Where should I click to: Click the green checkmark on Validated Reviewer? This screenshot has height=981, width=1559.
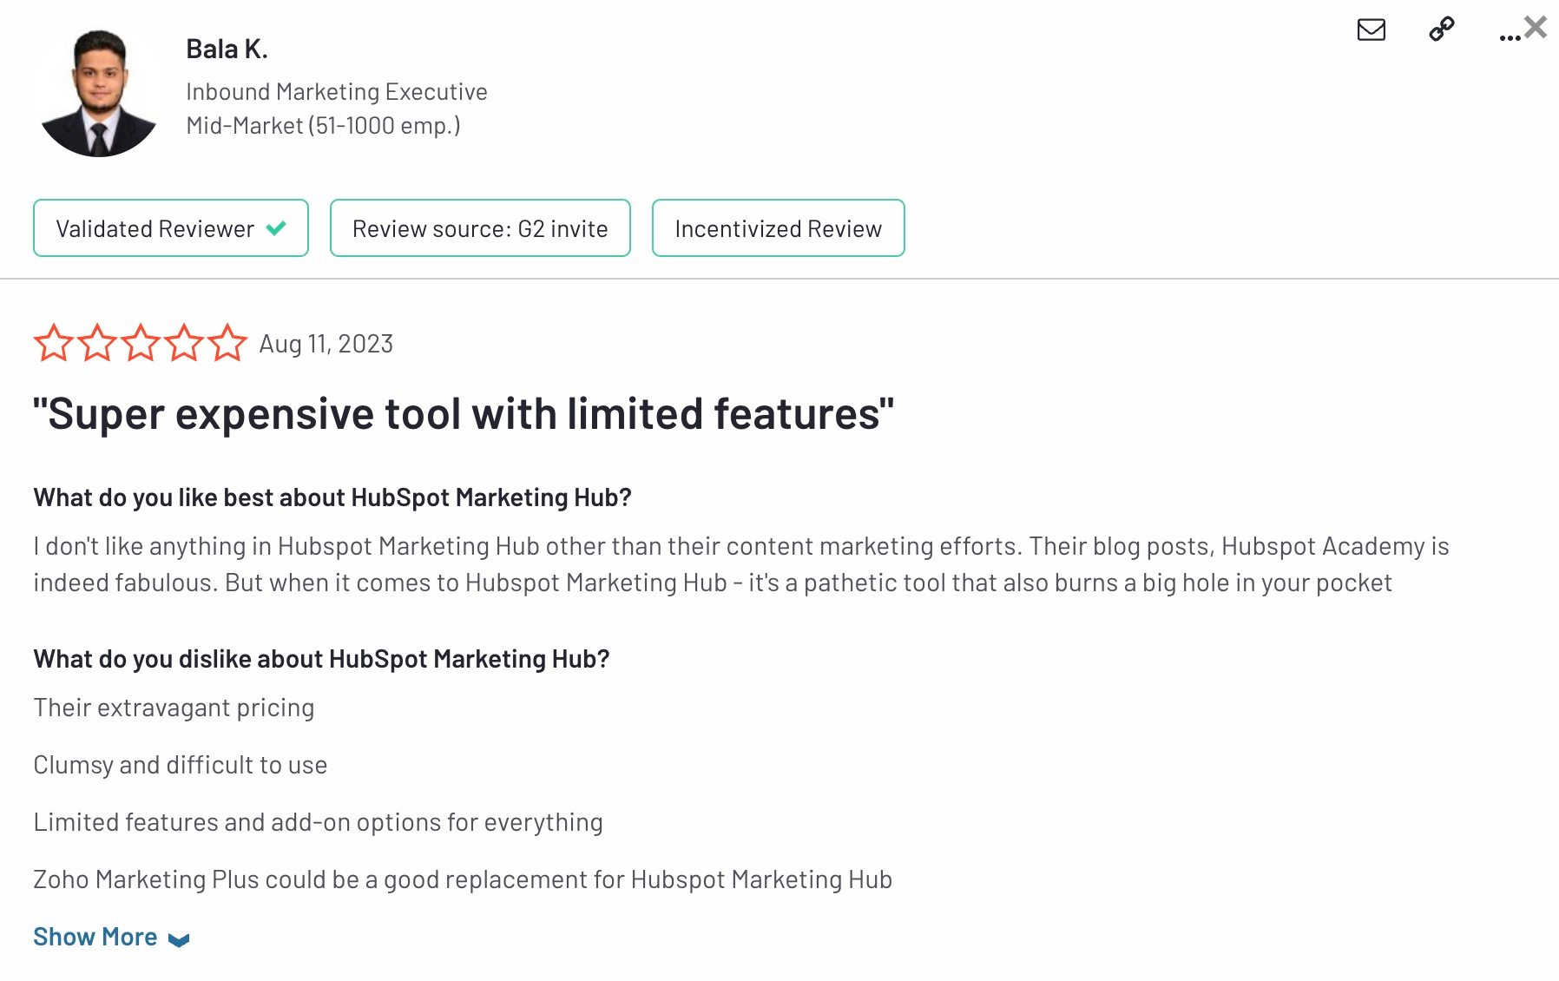pyautogui.click(x=275, y=228)
